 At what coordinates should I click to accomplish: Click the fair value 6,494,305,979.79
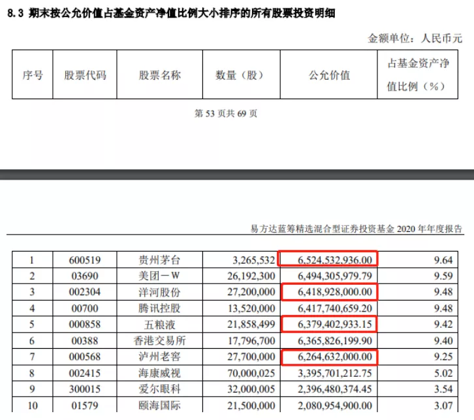[x=335, y=276]
